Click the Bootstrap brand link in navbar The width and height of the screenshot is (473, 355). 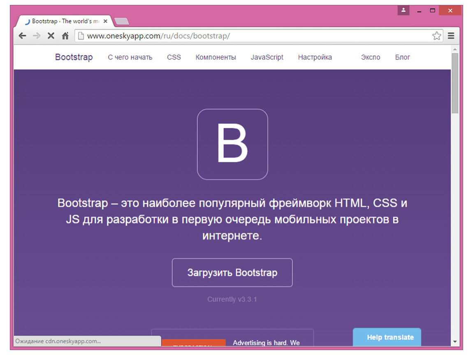point(74,58)
